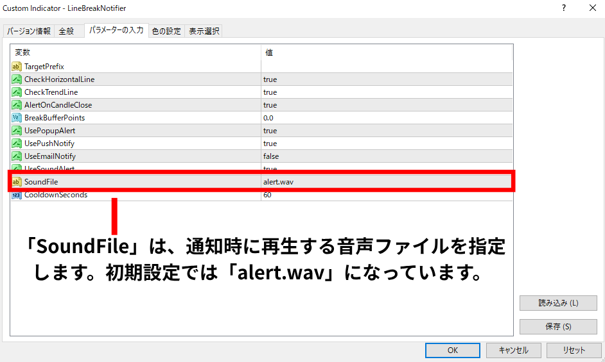Edit the alert.wav SoundFile value field
This screenshot has width=605, height=362.
tap(385, 182)
